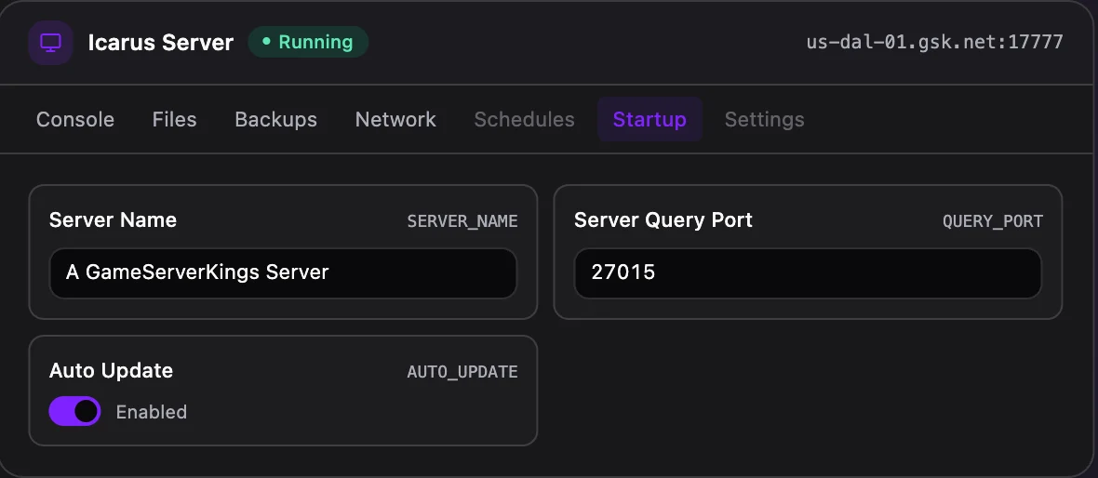Image resolution: width=1098 pixels, height=478 pixels.
Task: Click the Running status badge
Action: click(x=308, y=42)
